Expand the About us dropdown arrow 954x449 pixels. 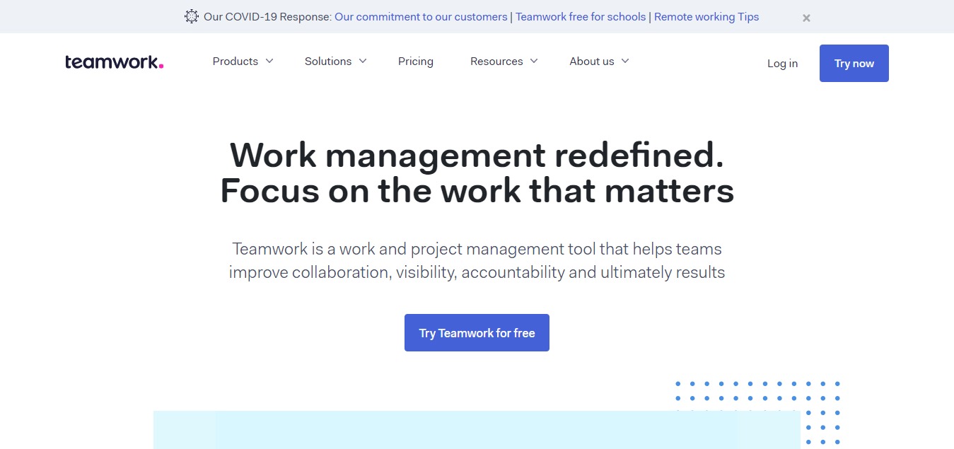[625, 62]
